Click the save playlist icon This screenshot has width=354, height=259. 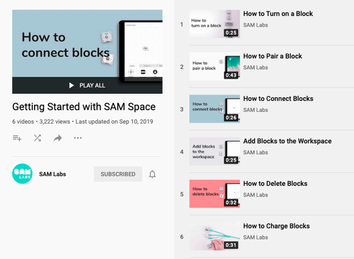pyautogui.click(x=17, y=138)
